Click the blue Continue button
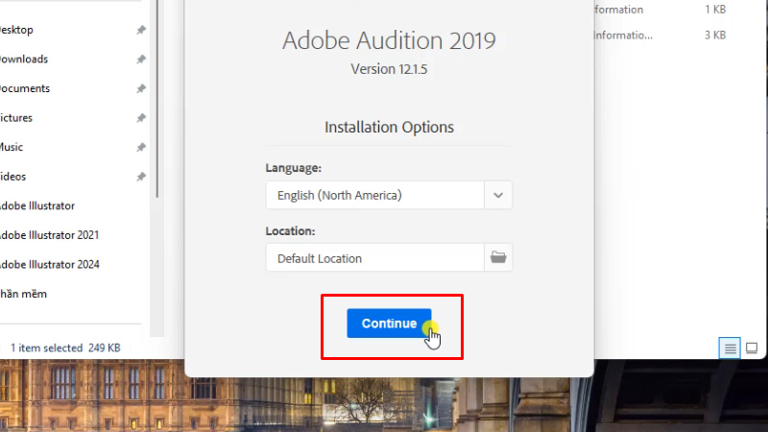The width and height of the screenshot is (768, 432). (x=389, y=324)
